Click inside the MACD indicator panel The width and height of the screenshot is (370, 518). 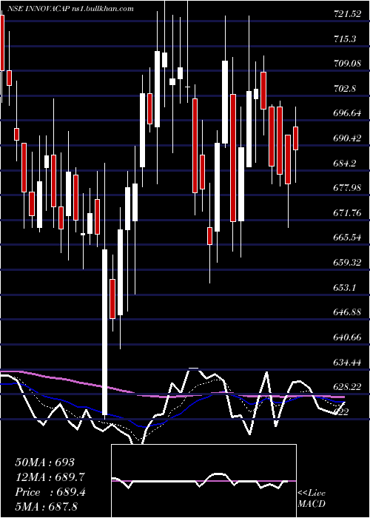coord(203,481)
